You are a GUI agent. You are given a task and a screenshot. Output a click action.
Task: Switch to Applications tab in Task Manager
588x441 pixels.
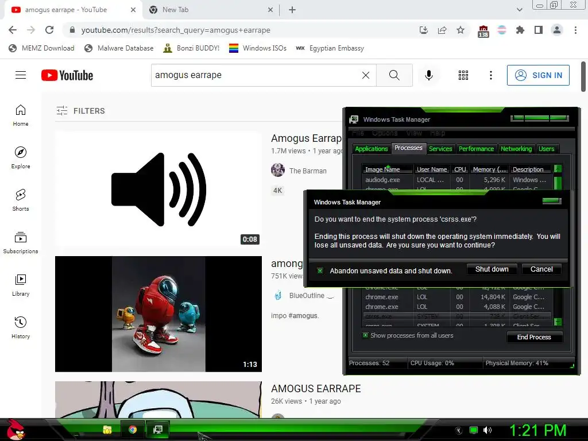(372, 149)
